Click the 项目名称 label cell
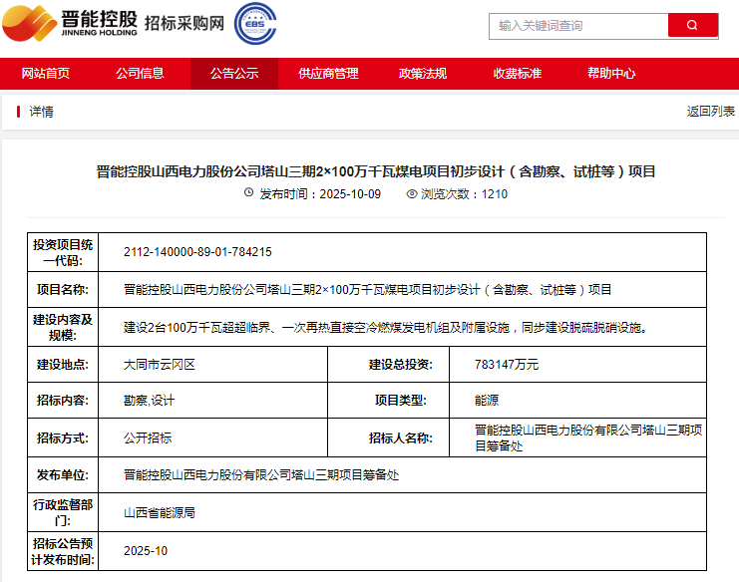739x582 pixels. (x=63, y=290)
